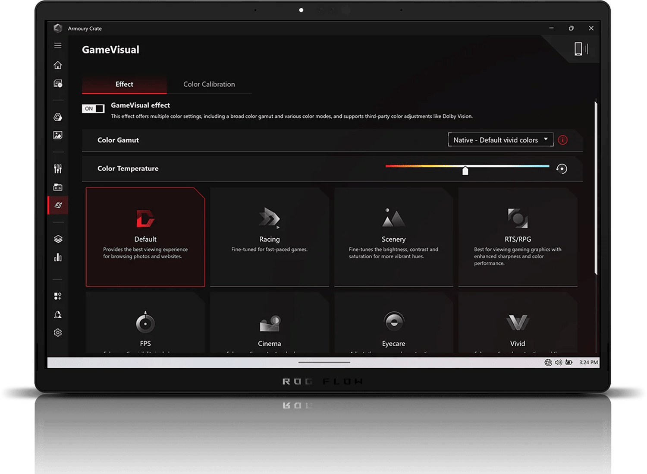Select the highlighted GameVisual sidebar icon
The height and width of the screenshot is (474, 647).
[58, 205]
